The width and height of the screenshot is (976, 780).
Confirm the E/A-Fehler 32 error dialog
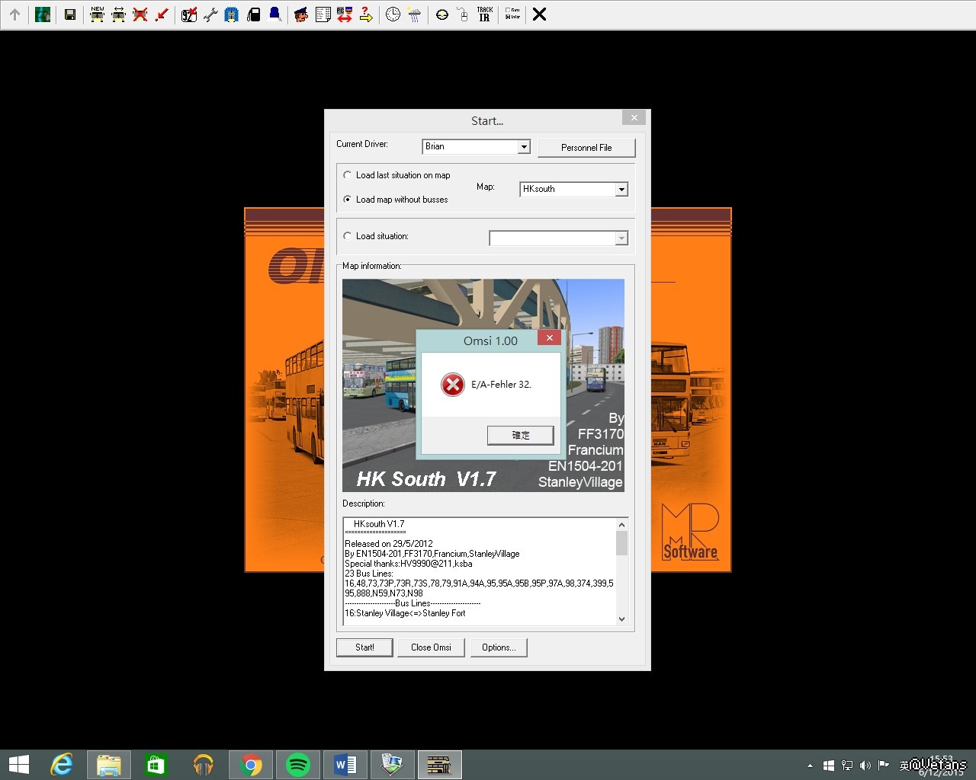point(520,435)
